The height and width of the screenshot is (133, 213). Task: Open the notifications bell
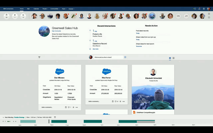(199, 9)
